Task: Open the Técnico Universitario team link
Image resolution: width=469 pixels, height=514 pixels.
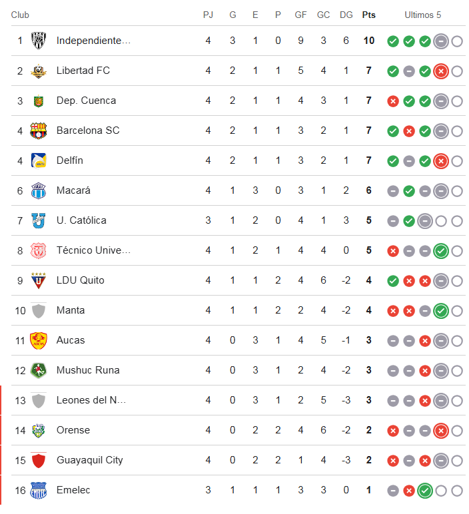Action: [93, 250]
